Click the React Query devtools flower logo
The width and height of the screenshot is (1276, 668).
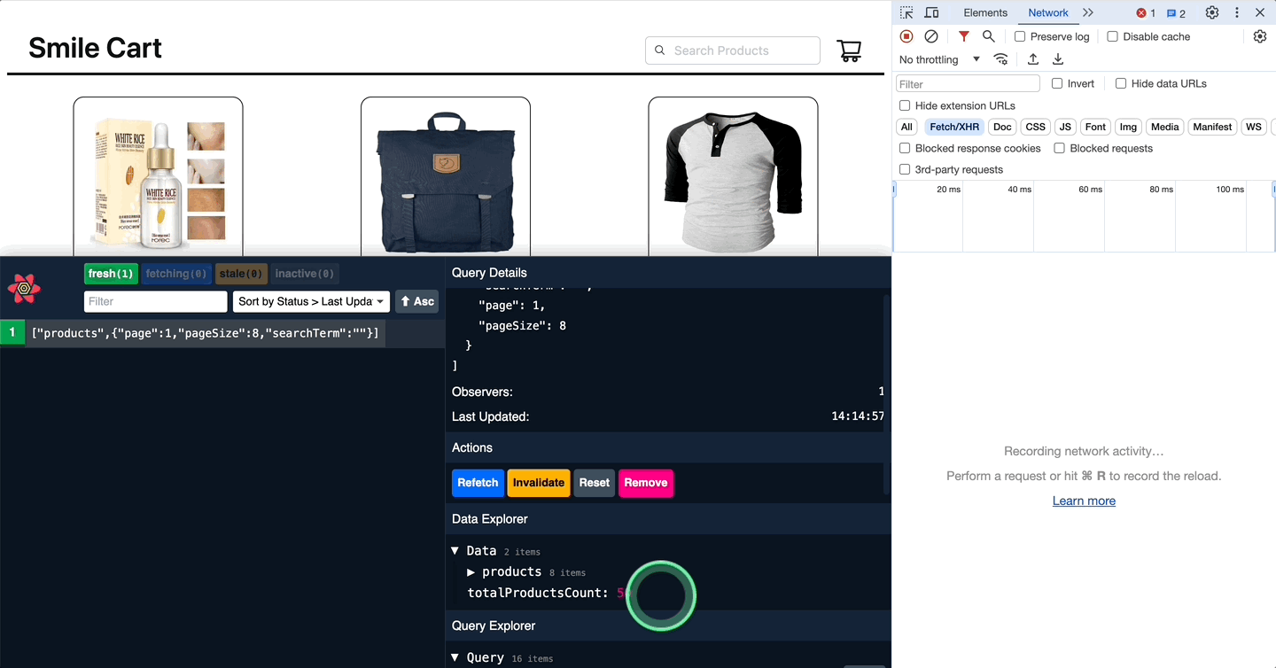(x=25, y=288)
